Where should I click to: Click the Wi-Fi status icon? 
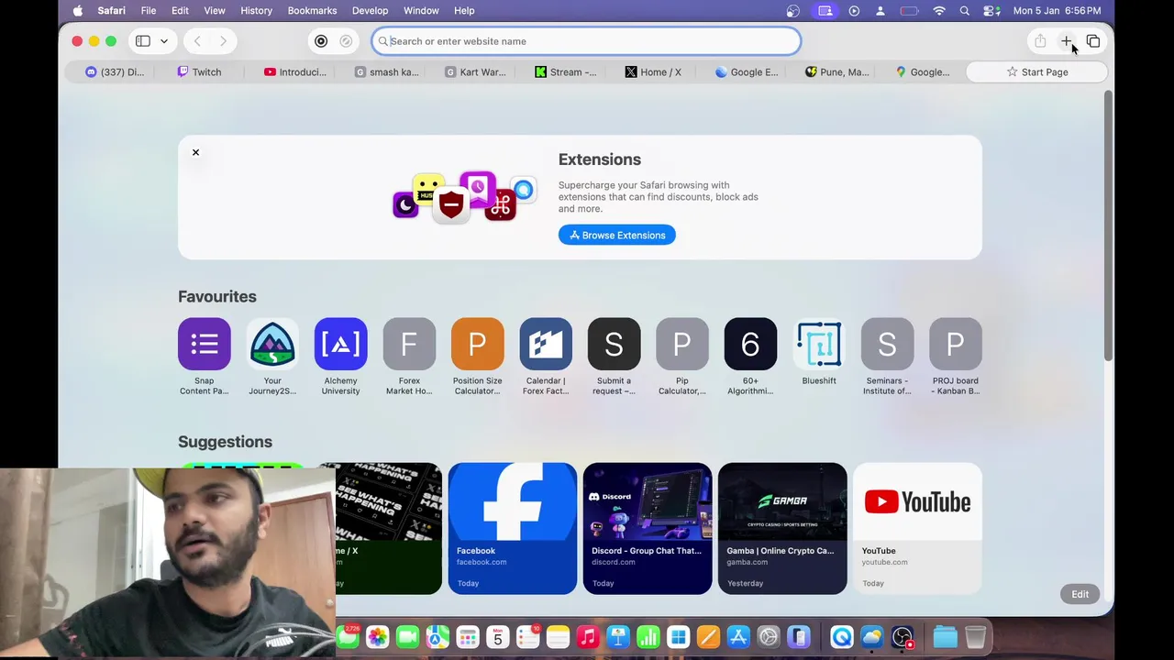click(x=939, y=11)
